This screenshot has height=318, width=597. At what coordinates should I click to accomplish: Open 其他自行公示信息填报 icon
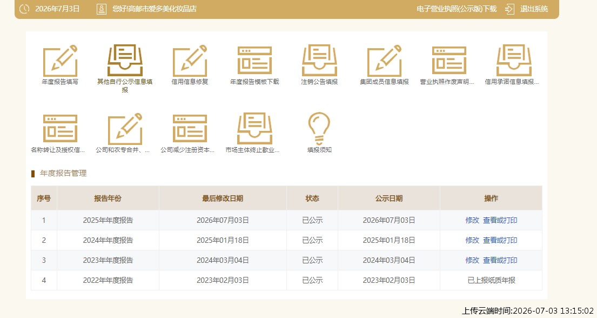tap(125, 61)
